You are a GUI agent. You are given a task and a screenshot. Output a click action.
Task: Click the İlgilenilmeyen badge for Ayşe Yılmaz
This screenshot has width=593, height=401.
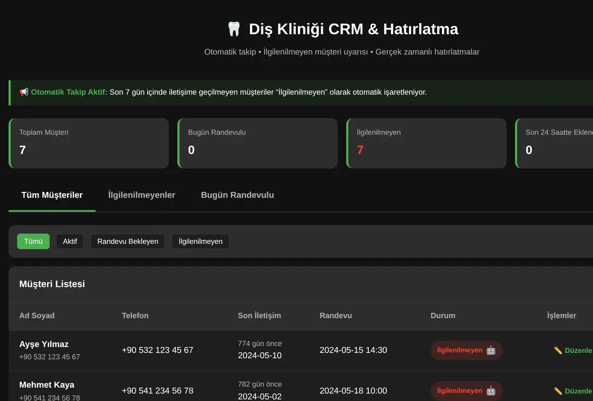pos(466,350)
